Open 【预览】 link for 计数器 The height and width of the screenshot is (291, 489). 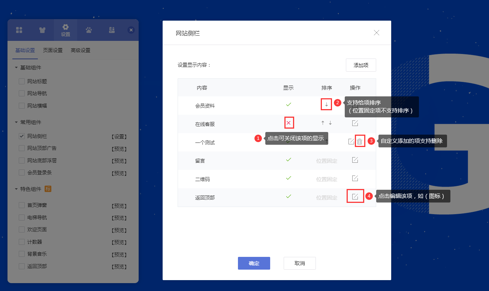point(119,243)
